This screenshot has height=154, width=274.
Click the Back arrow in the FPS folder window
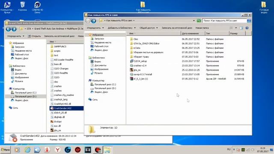click(x=88, y=21)
